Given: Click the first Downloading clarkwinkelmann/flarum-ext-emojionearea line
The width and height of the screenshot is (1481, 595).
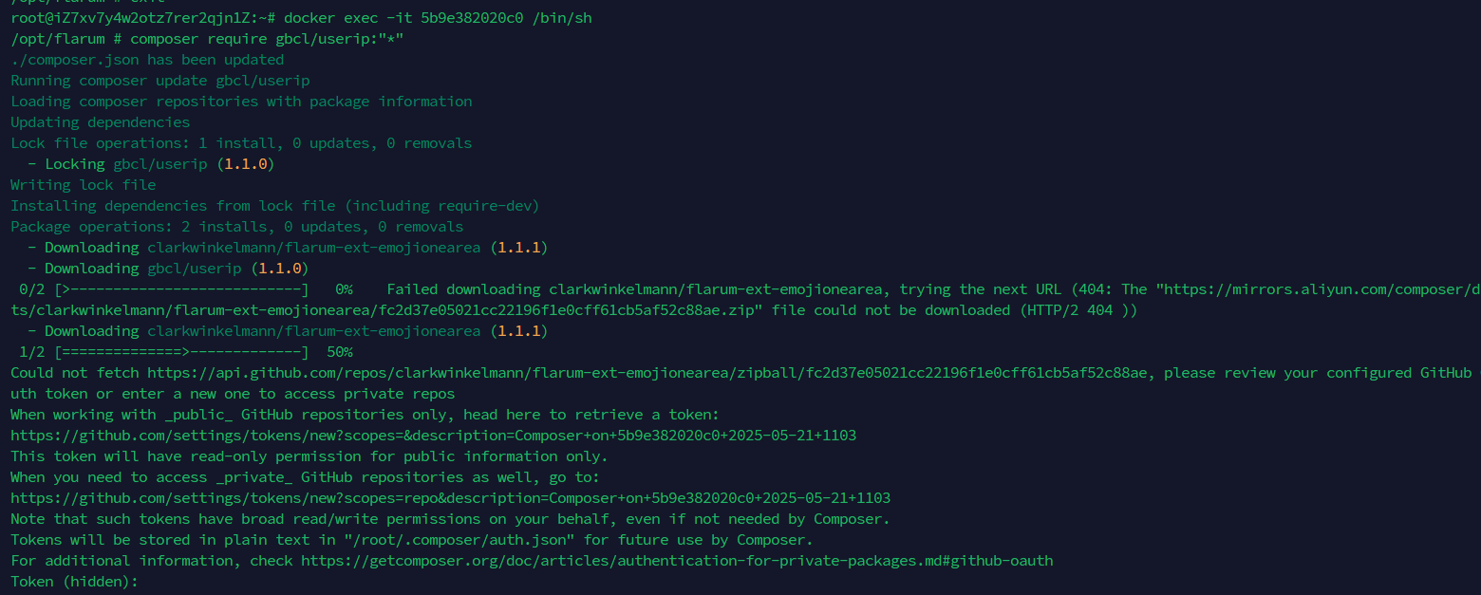Looking at the screenshot, I should (288, 248).
